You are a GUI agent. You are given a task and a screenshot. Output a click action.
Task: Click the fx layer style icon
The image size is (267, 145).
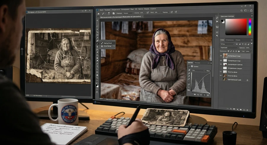point(231,109)
